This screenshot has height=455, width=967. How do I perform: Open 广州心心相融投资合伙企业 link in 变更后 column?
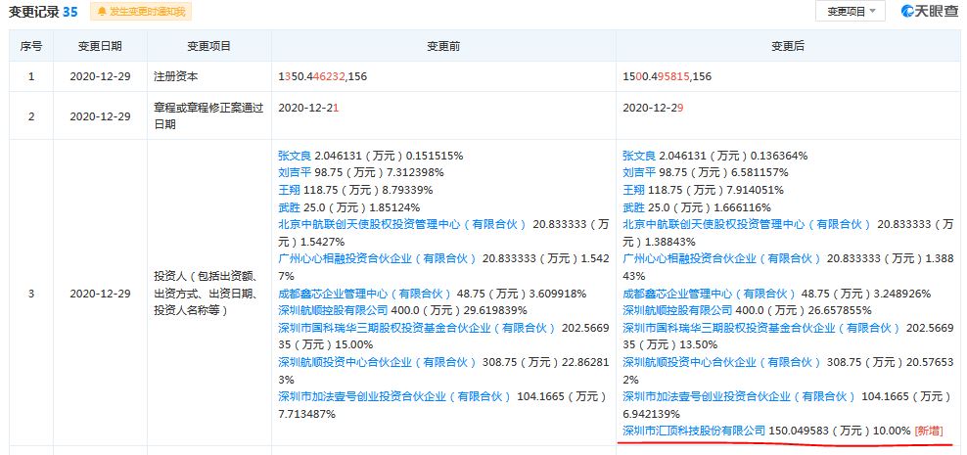coord(722,259)
